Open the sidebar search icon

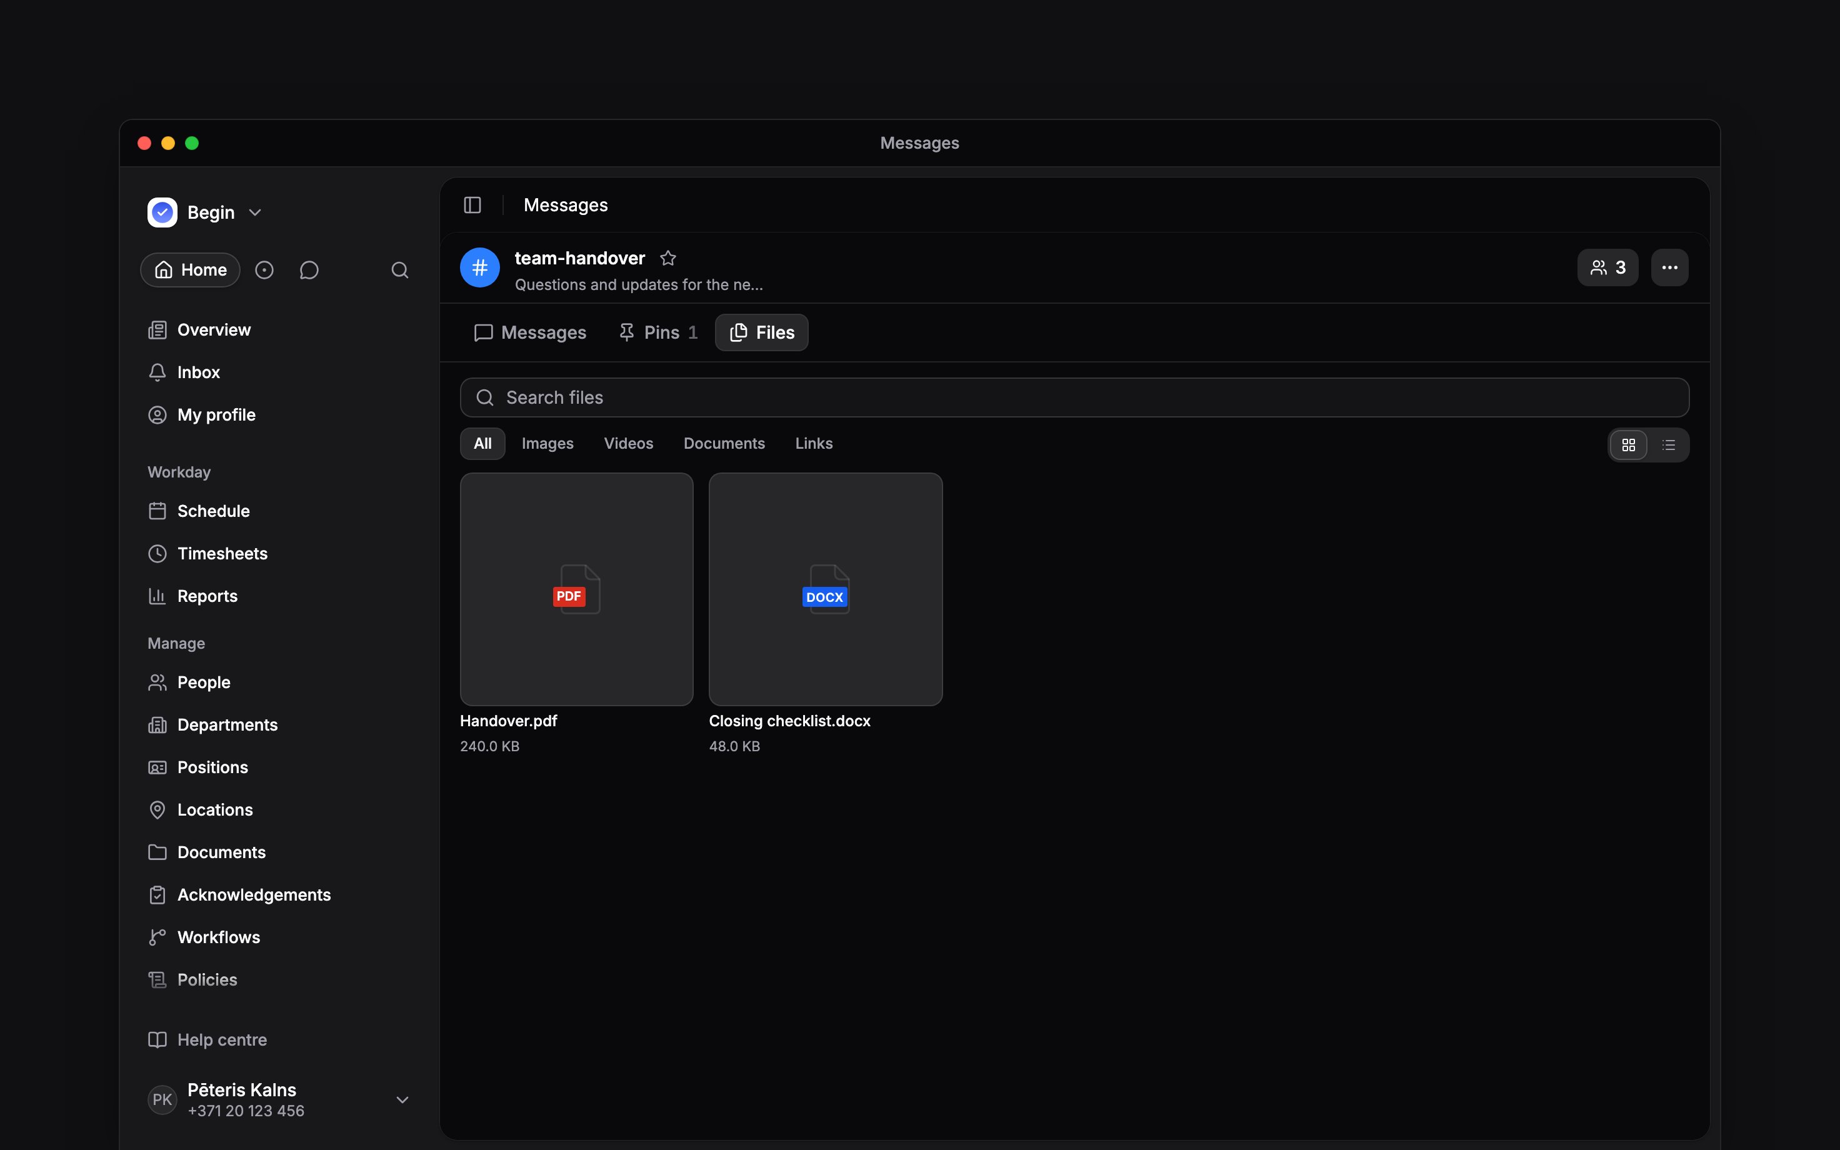point(400,270)
